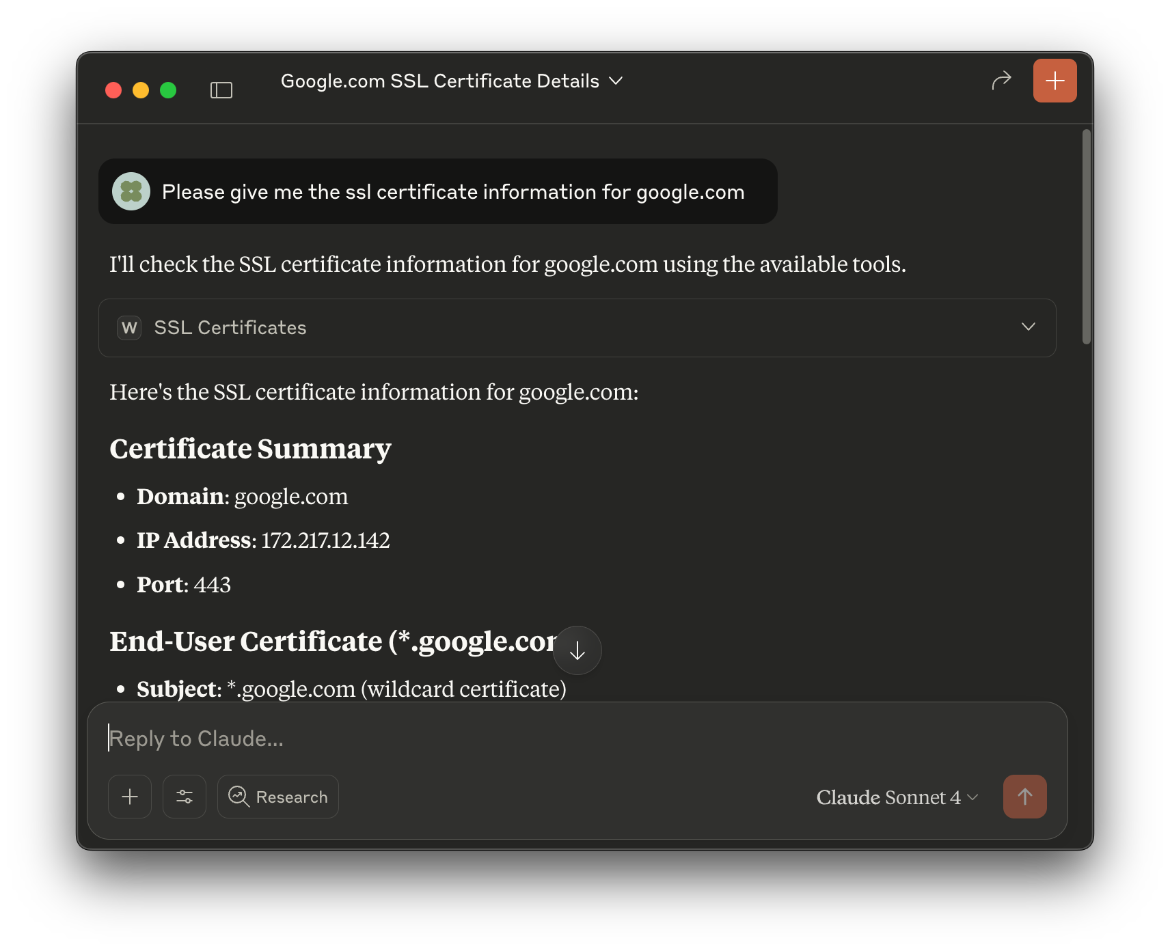Open the Claude Sonnet 4 model selector
Screen dimensions: 1170x951
(x=897, y=797)
